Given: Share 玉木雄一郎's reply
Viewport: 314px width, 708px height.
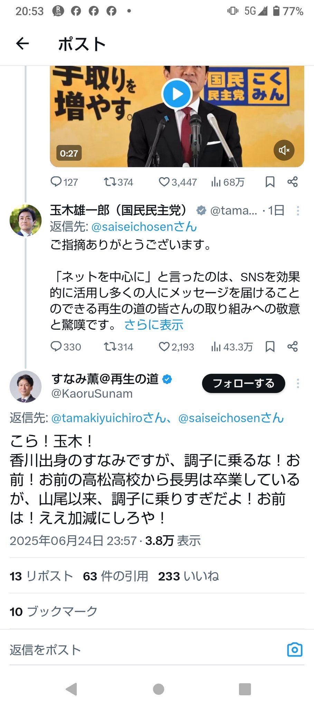Looking at the screenshot, I should (x=293, y=347).
